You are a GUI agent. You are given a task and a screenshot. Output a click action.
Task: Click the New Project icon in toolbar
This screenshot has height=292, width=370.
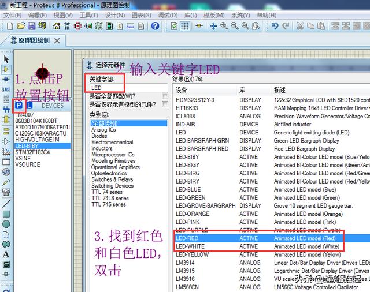tap(10, 26)
